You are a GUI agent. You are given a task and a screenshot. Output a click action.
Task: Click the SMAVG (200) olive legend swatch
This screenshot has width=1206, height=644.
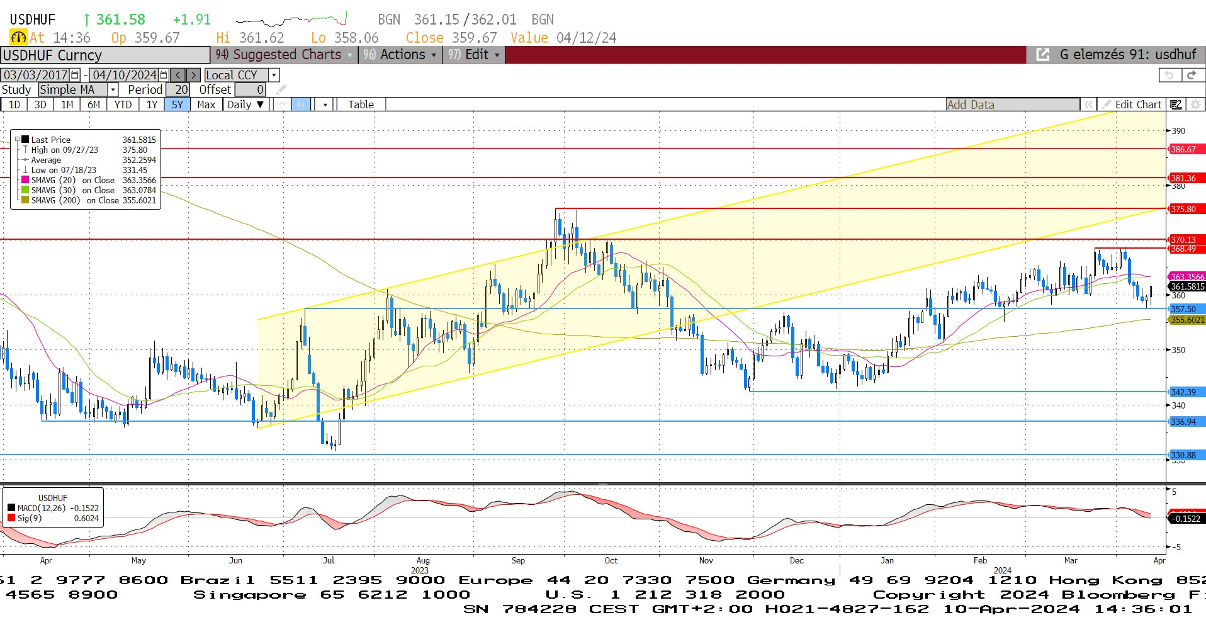coord(25,200)
